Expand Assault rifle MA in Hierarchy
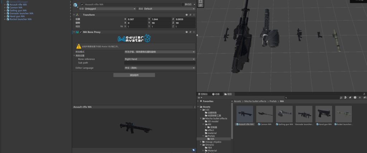 (x=5, y=5)
